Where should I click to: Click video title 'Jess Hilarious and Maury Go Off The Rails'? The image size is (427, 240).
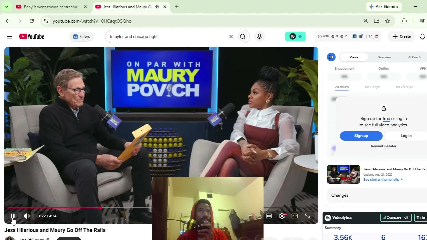pyautogui.click(x=55, y=230)
